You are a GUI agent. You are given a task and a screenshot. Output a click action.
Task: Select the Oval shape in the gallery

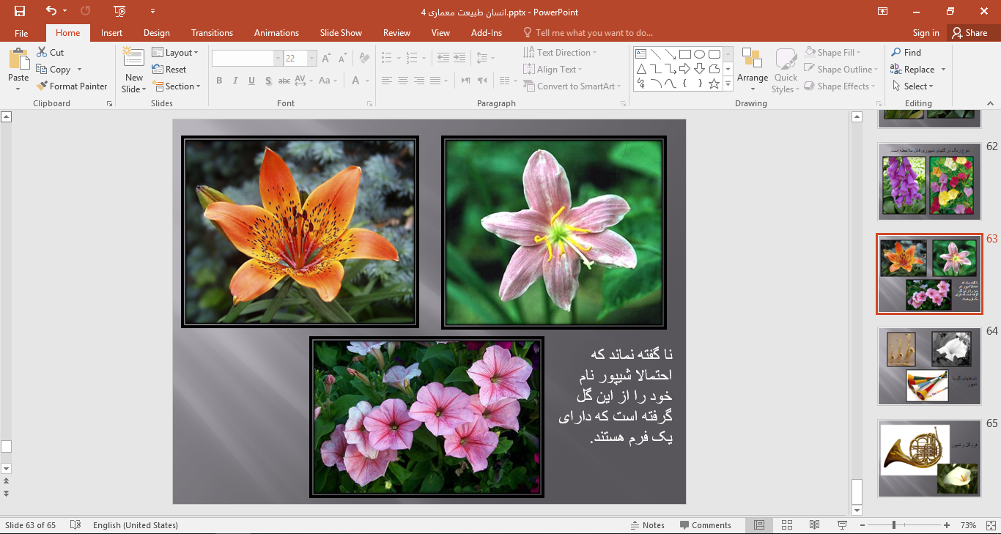[699, 54]
